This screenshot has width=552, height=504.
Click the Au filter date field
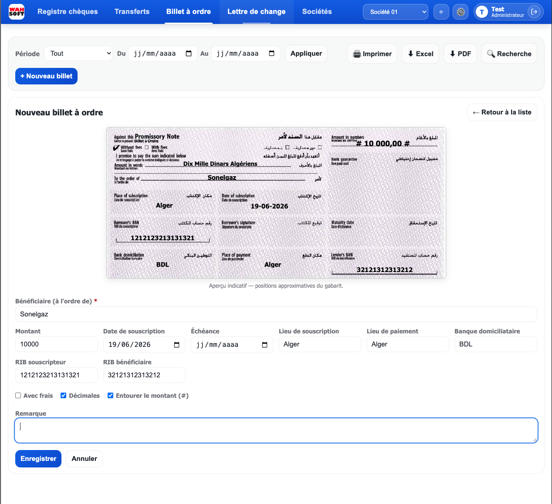(246, 54)
